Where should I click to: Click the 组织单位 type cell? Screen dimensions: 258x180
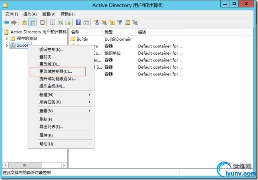click(x=113, y=53)
